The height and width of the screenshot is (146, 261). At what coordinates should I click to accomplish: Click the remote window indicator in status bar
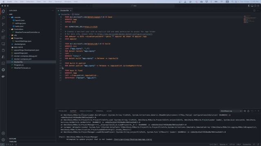[x=2, y=144]
